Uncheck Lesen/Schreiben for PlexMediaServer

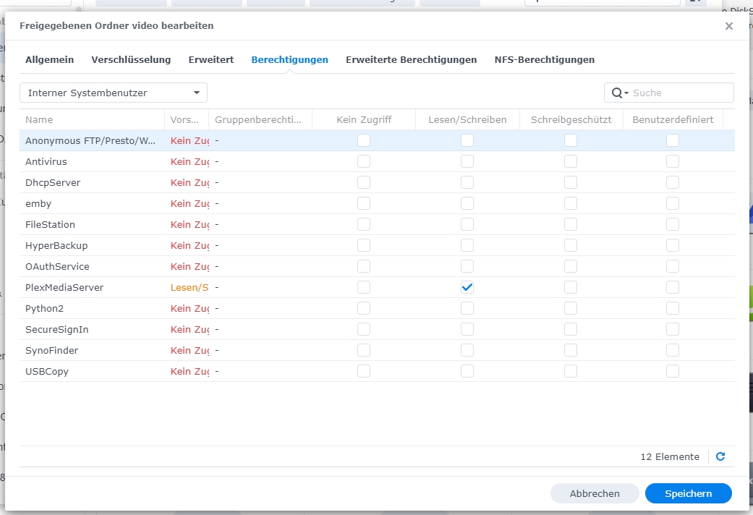tap(467, 287)
